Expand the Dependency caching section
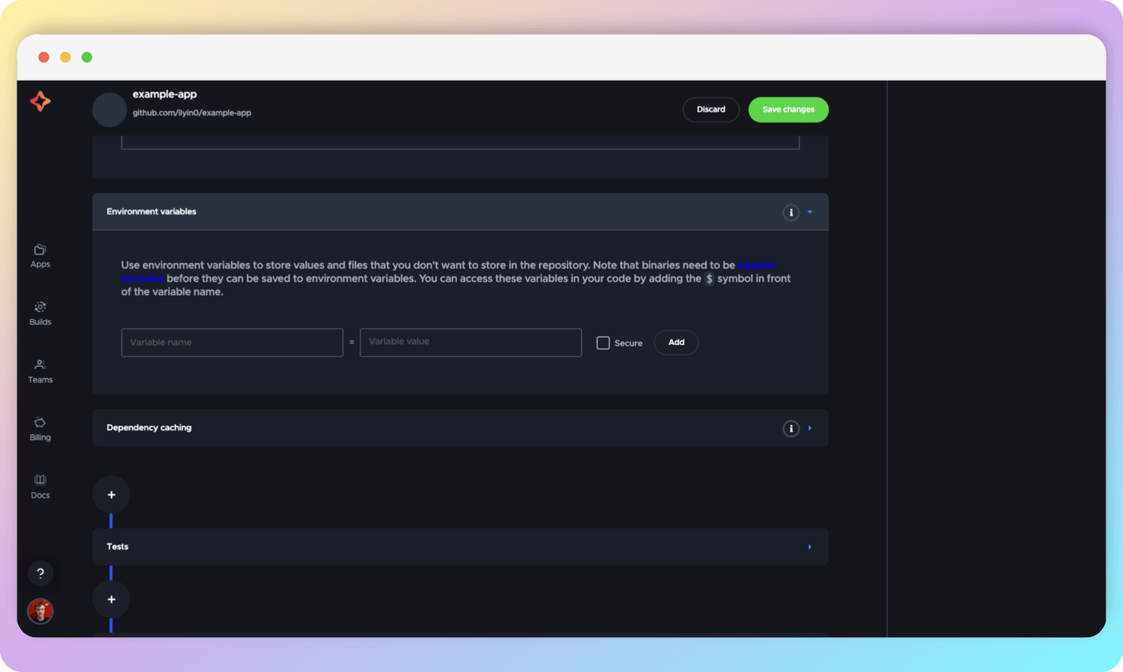 point(810,428)
